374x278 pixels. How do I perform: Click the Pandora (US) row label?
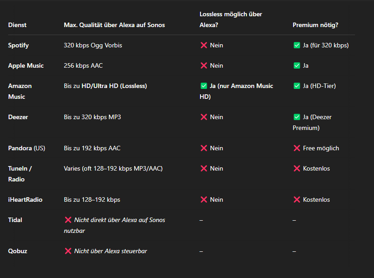(x=27, y=148)
